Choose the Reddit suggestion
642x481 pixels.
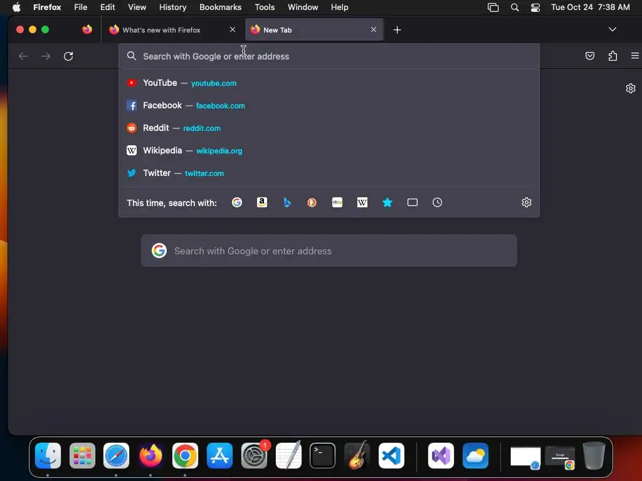[x=329, y=128]
